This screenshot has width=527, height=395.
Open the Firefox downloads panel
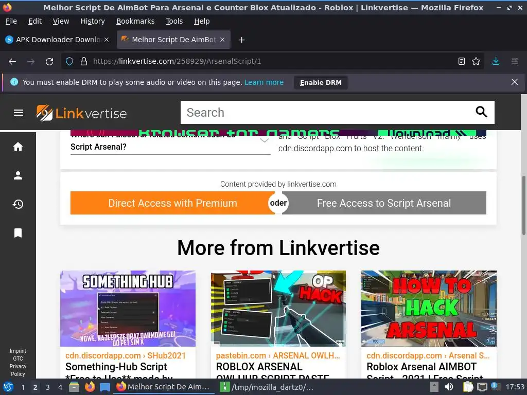tap(496, 62)
